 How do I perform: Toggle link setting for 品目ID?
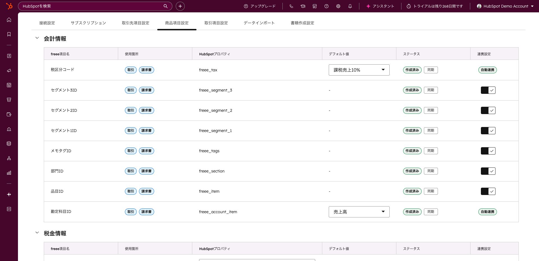(x=488, y=191)
